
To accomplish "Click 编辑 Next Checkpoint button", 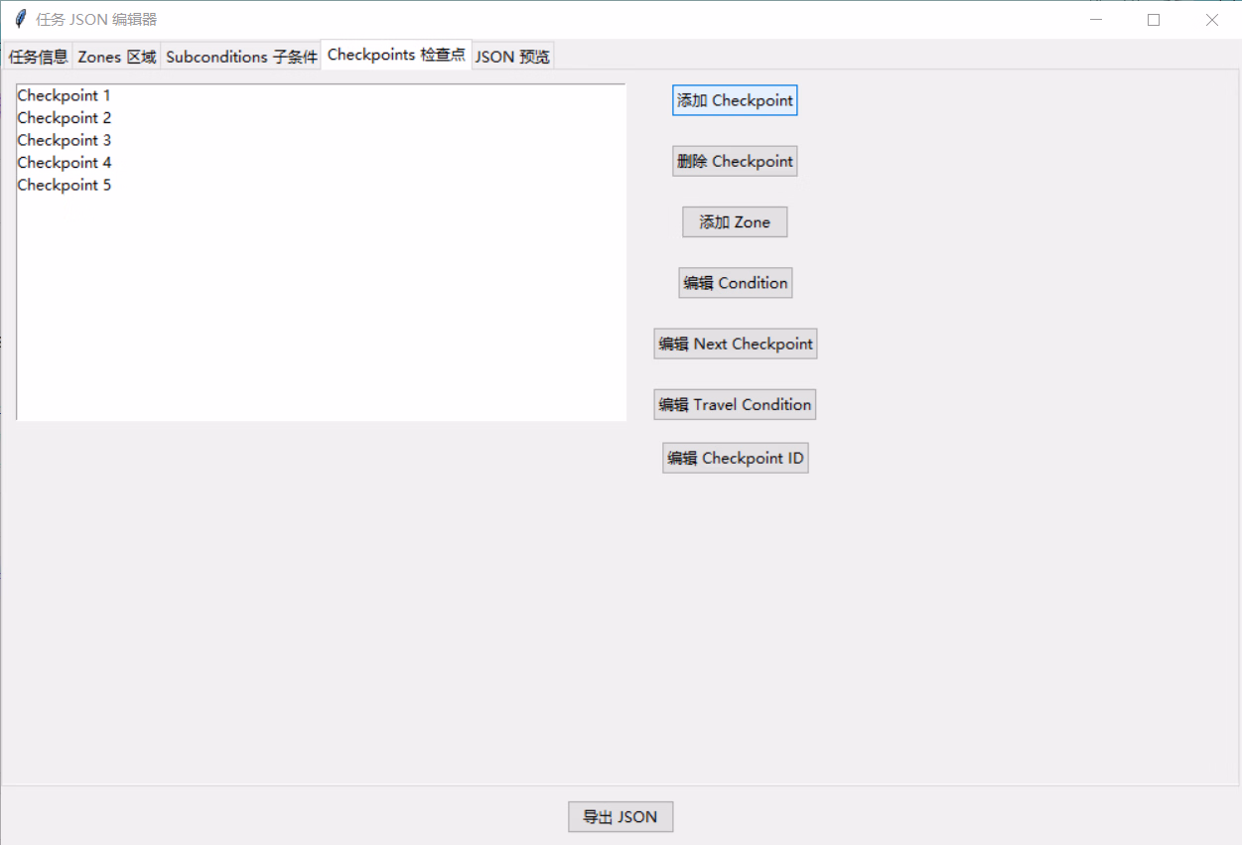I will pos(735,344).
